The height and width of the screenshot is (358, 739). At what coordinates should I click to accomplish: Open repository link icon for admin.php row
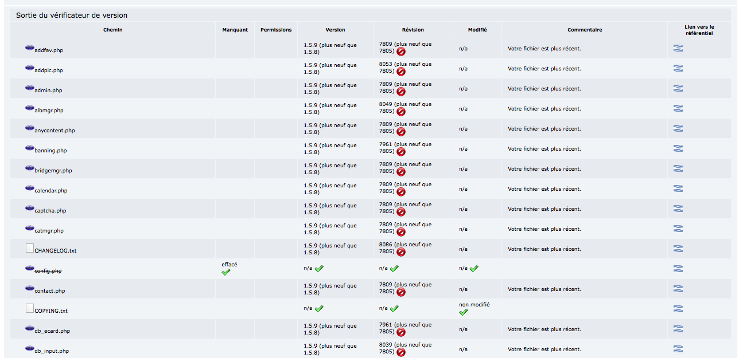(678, 88)
